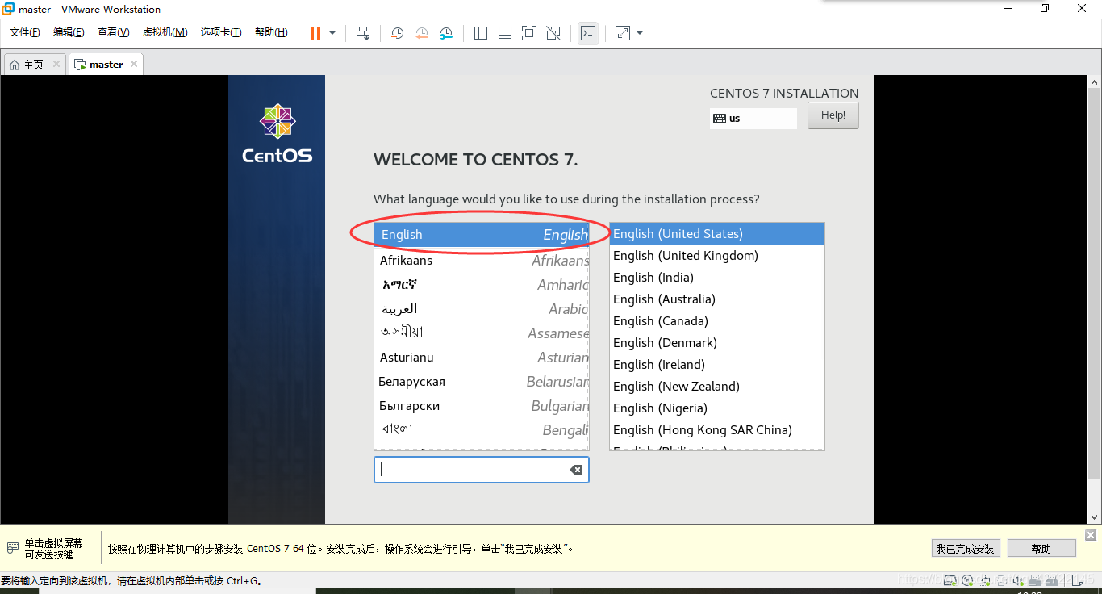Viewport: 1102px width, 594px height.
Task: Choose English (Nigeria) locale
Action: click(716, 408)
